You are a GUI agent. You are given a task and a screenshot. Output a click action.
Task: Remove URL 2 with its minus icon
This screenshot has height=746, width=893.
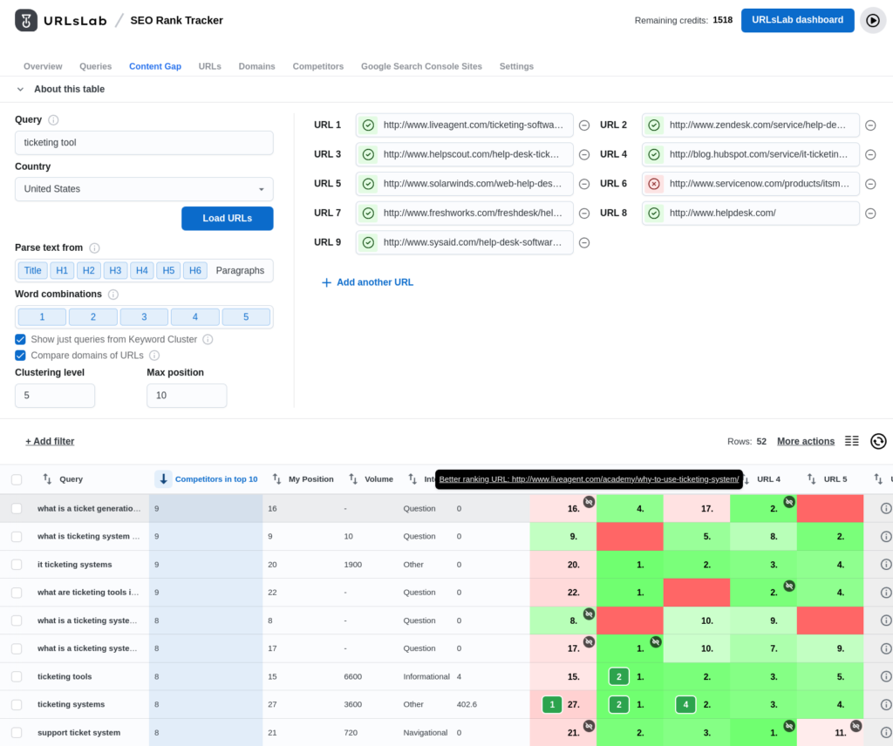pos(870,125)
